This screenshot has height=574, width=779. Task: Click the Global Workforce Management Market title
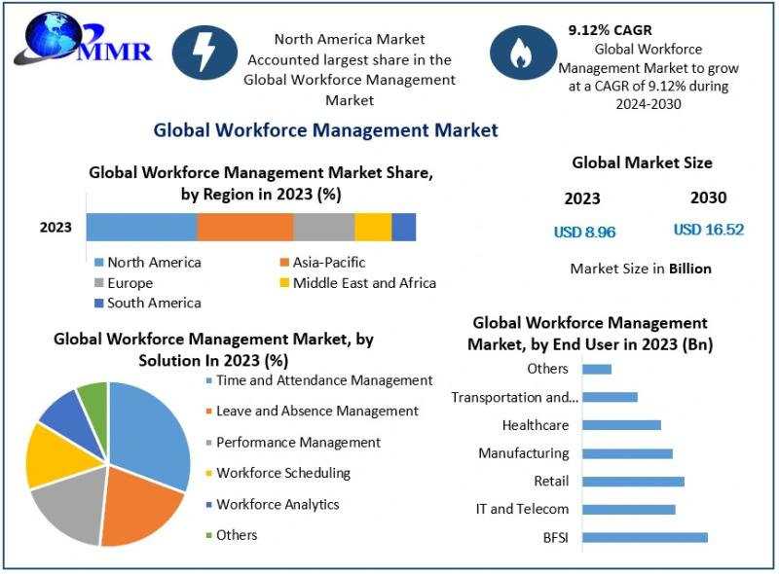click(325, 130)
